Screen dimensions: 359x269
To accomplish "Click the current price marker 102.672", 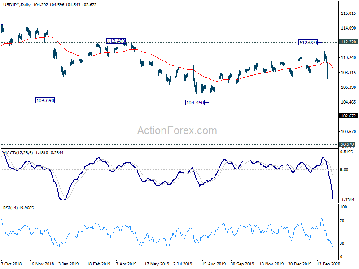I will tap(348, 116).
